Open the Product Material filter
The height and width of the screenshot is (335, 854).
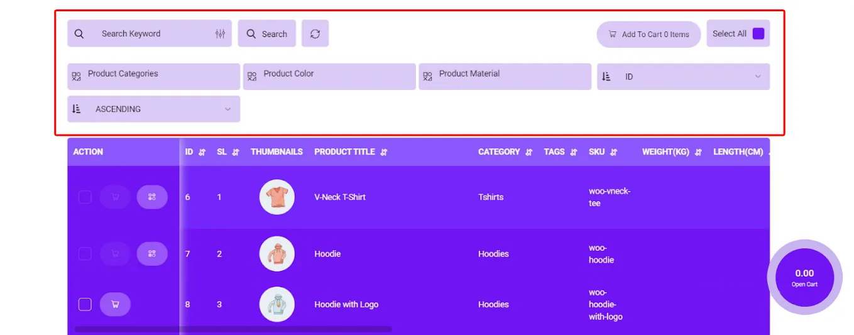pos(505,77)
